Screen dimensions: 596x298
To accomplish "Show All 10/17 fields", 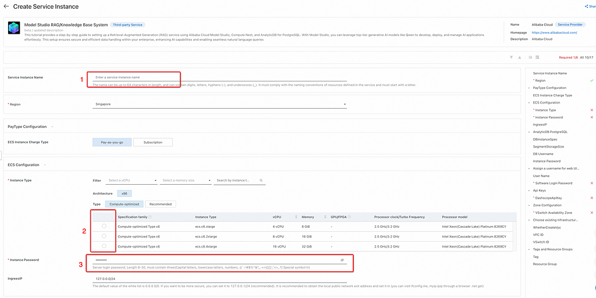I will [587, 58].
